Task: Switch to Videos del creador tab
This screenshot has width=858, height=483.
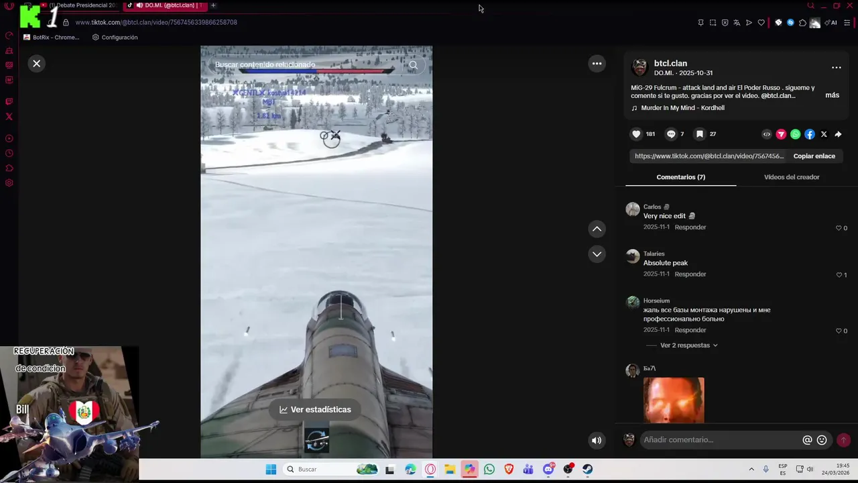Action: pyautogui.click(x=792, y=177)
